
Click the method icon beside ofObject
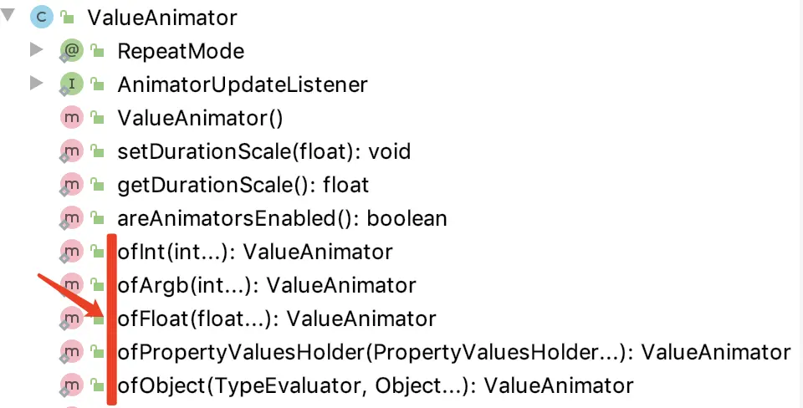click(x=71, y=385)
